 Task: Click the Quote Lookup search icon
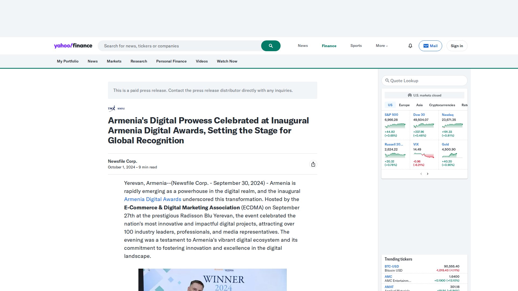[388, 81]
